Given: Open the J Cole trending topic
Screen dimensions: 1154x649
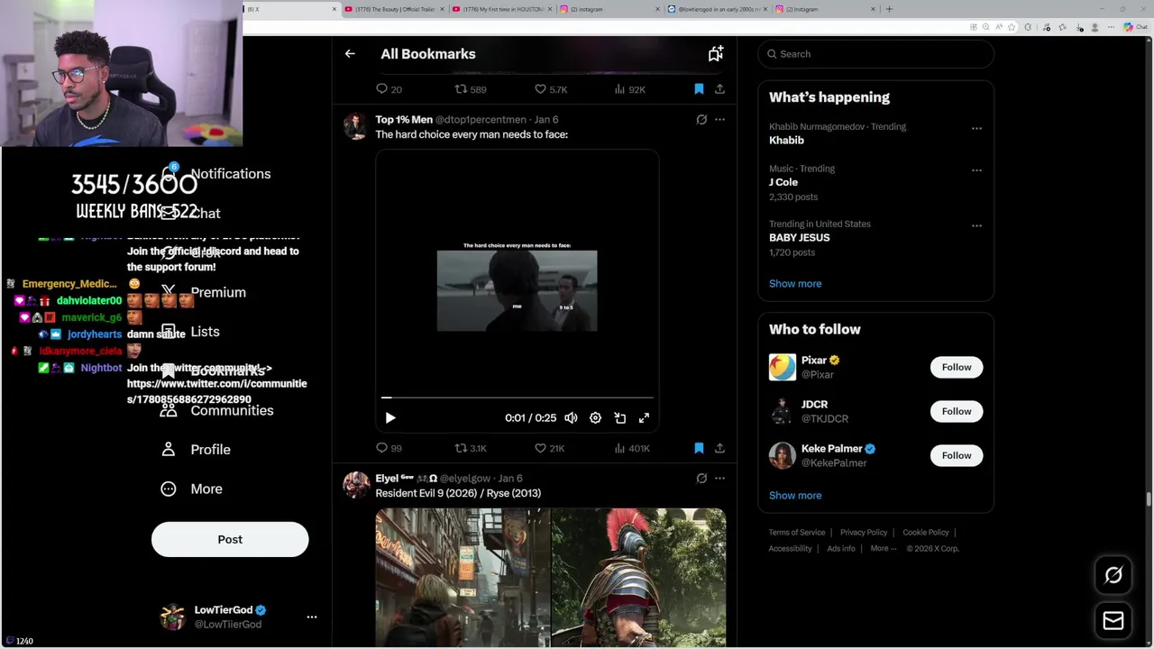Looking at the screenshot, I should (875, 182).
